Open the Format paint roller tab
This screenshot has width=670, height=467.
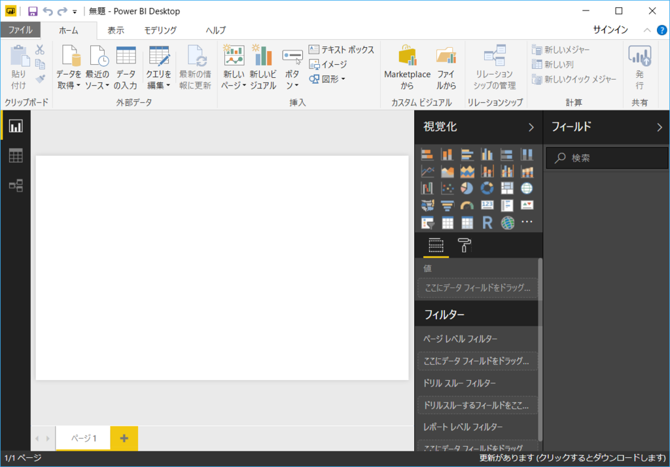464,246
